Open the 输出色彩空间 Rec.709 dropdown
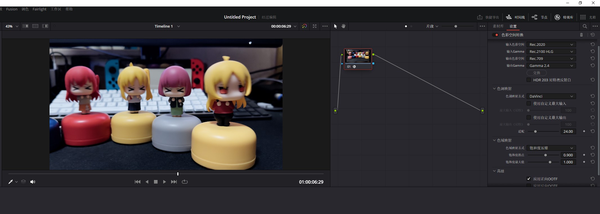 point(551,58)
